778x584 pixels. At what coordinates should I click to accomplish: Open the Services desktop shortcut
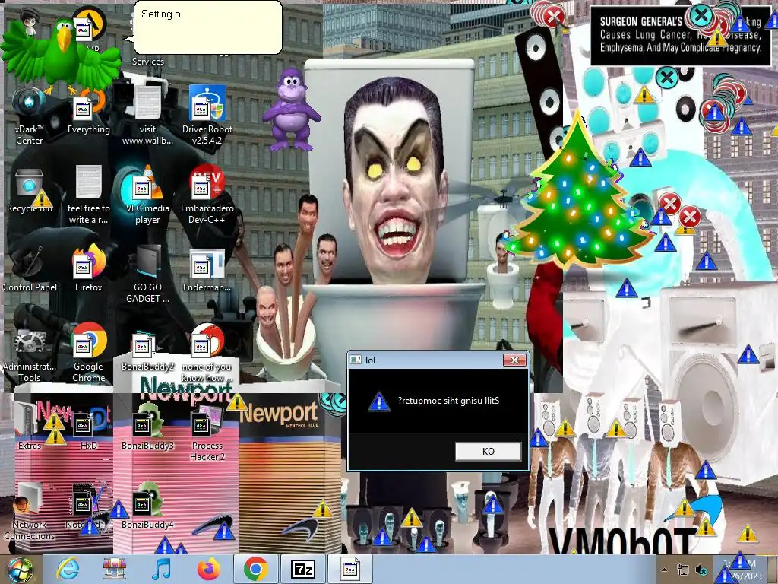coord(147,61)
